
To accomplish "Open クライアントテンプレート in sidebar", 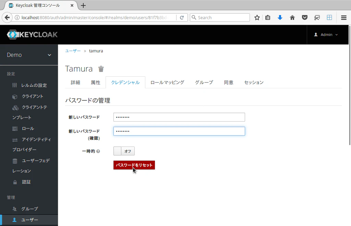I will pyautogui.click(x=29, y=112).
